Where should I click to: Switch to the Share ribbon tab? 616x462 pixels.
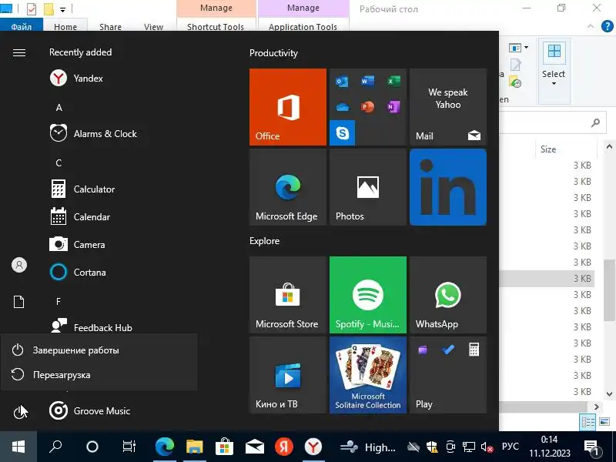[x=110, y=26]
